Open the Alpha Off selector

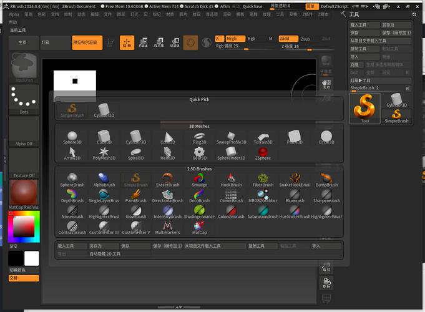click(x=24, y=131)
